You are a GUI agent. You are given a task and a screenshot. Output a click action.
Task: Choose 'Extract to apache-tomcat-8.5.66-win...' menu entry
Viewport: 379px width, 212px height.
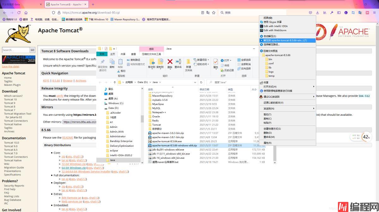(285, 40)
